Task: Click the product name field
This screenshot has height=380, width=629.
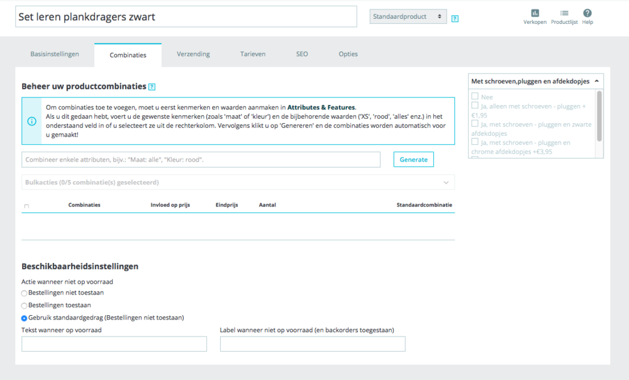Action: tap(186, 16)
